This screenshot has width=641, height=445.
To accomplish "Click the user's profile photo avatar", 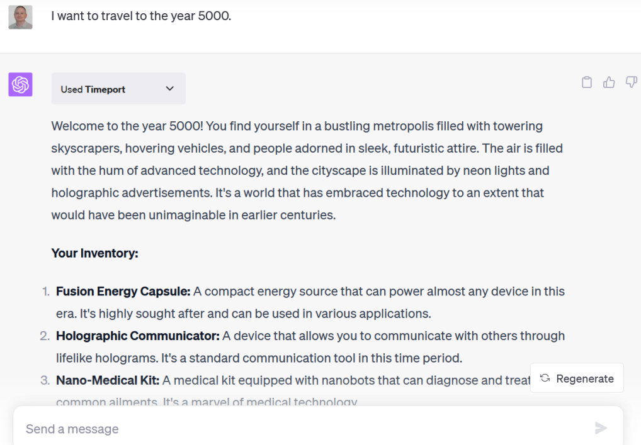I will 20,17.
